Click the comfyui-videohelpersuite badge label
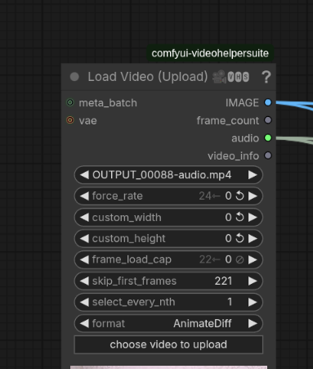 coord(210,53)
